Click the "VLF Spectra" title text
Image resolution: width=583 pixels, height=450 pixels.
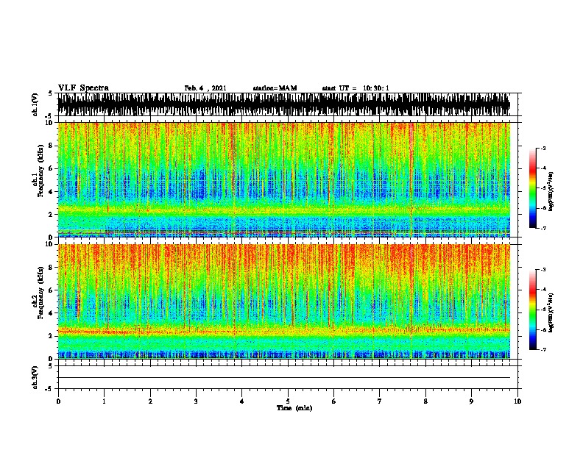[x=83, y=87]
